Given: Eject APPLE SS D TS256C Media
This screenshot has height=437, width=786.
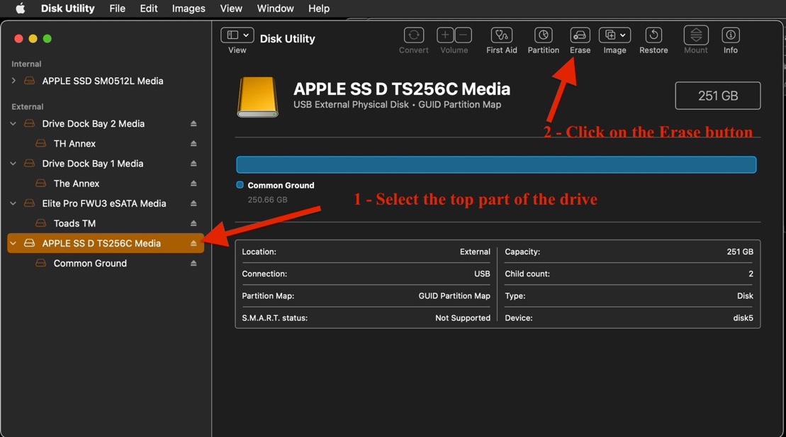Looking at the screenshot, I should pyautogui.click(x=193, y=244).
